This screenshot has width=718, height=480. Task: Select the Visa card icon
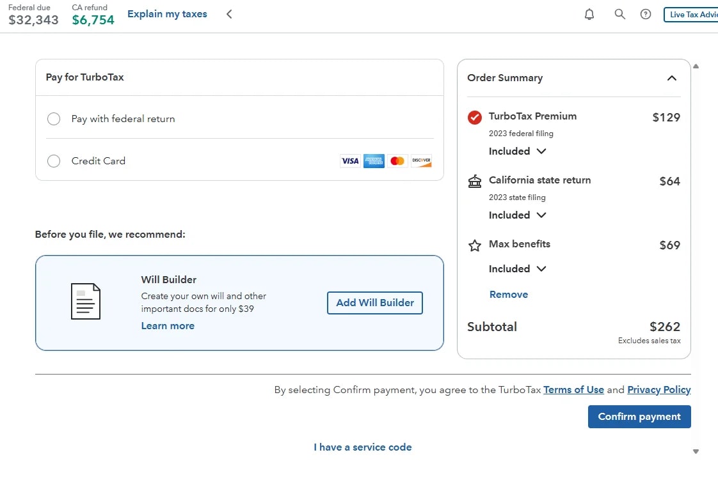pyautogui.click(x=350, y=160)
